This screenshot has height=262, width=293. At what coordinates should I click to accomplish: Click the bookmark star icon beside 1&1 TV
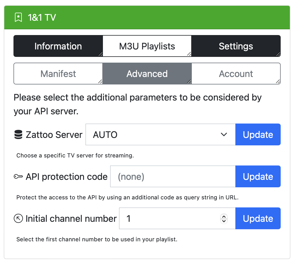tap(18, 18)
